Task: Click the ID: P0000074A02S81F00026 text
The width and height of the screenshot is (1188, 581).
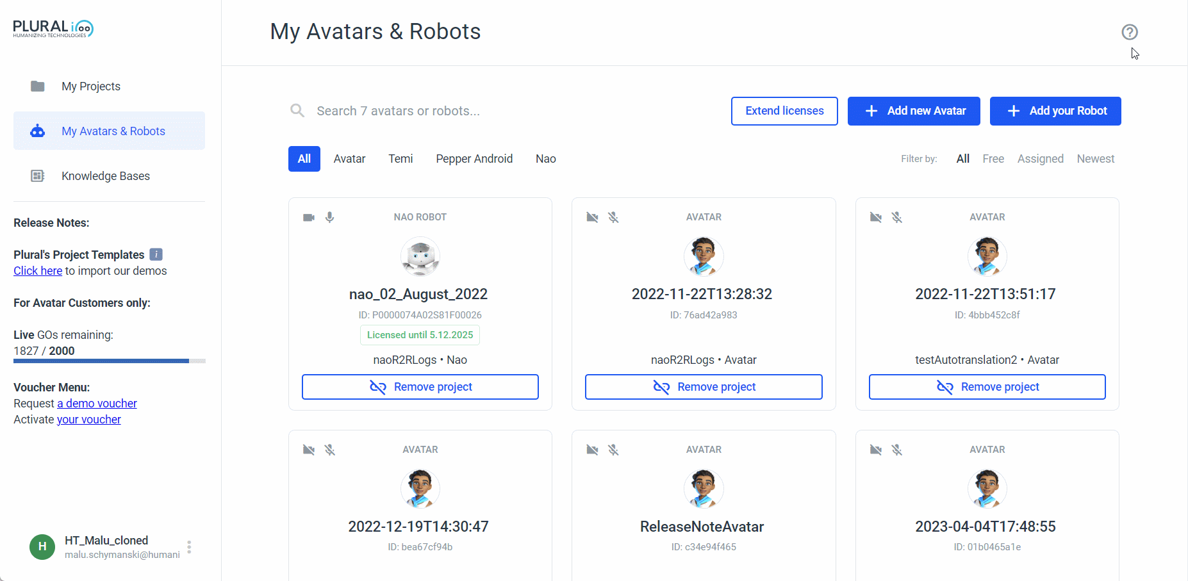Action: point(420,315)
